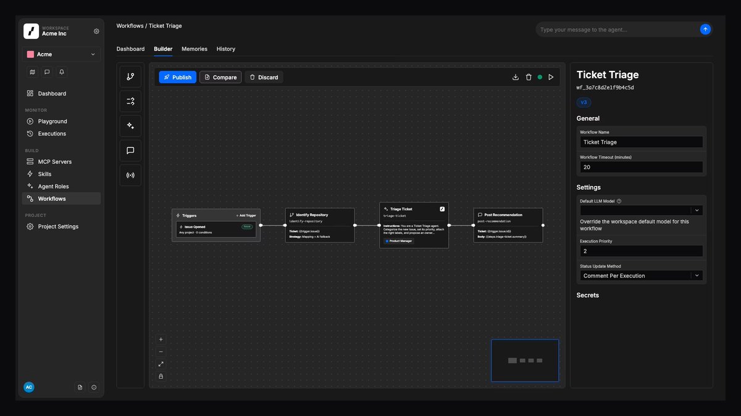Viewport: 741px width, 416px height.
Task: Open Agent Roles in the sidebar
Action: pyautogui.click(x=62, y=186)
